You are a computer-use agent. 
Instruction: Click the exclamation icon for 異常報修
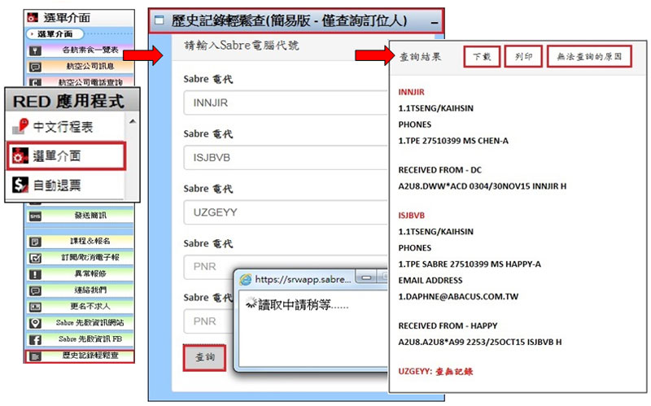(35, 274)
